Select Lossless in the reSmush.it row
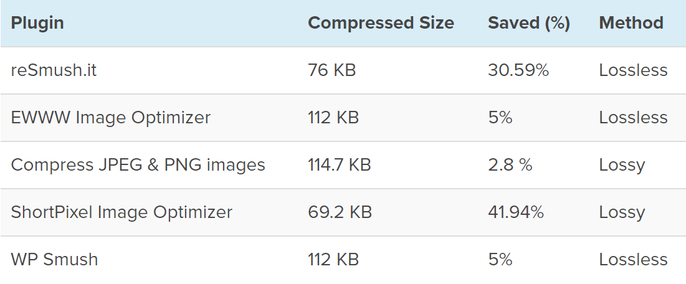 click(x=633, y=70)
